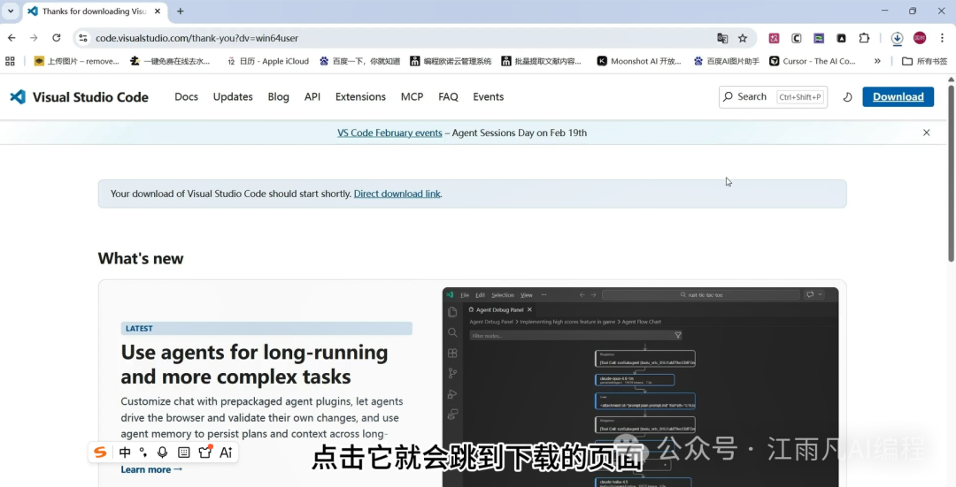Image resolution: width=956 pixels, height=487 pixels.
Task: Click the address bar URL
Action: [x=197, y=38]
